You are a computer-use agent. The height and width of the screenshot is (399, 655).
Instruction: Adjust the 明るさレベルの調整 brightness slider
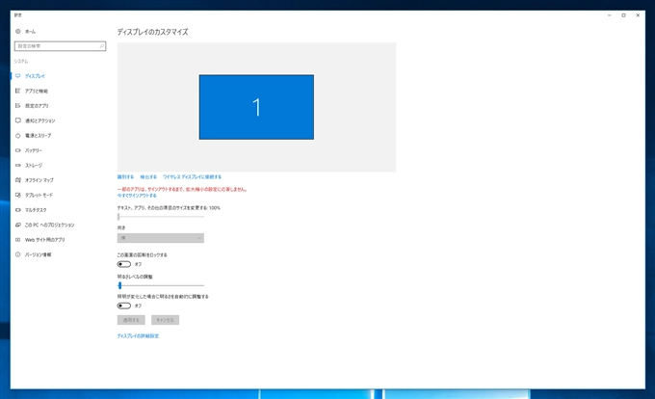(x=161, y=285)
